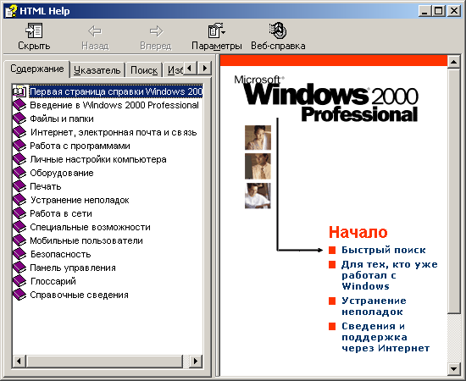Click the page icon beside Первая страница справки

click(x=19, y=91)
